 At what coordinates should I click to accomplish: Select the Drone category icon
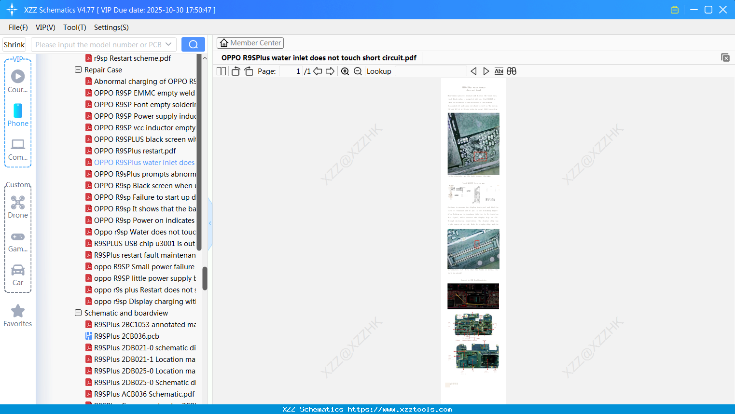(x=18, y=207)
